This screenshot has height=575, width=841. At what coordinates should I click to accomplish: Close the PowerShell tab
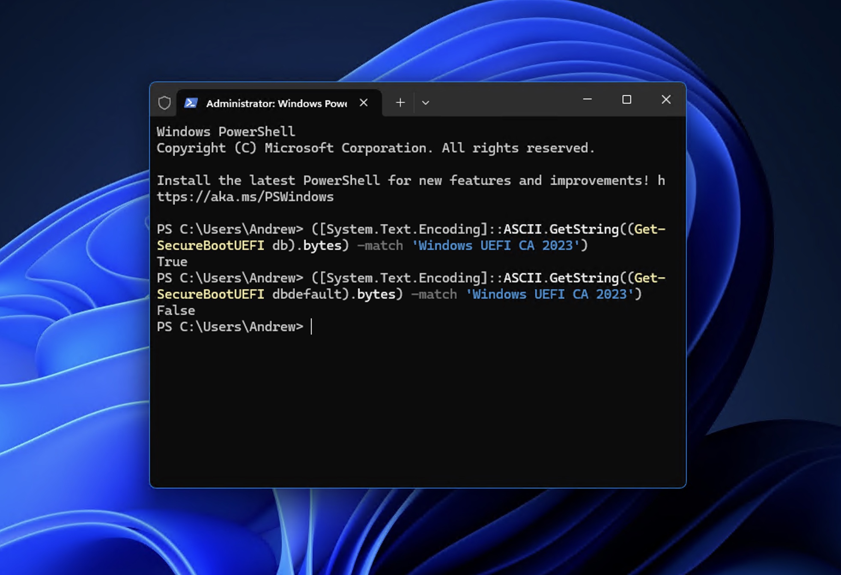pyautogui.click(x=364, y=103)
